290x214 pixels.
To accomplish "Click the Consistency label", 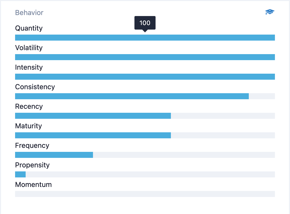I will 35,87.
